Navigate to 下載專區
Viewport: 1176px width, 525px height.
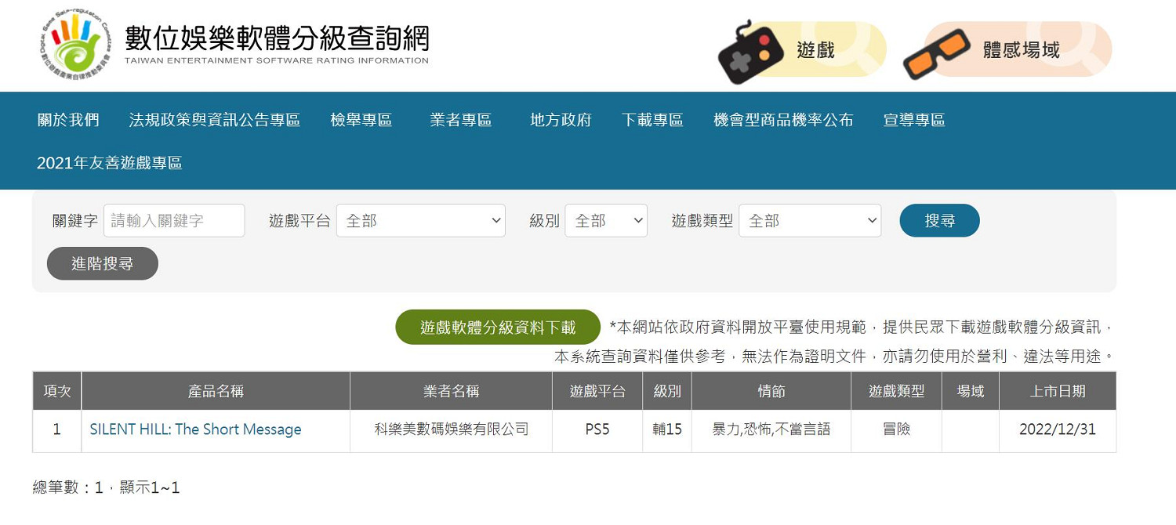coord(652,120)
